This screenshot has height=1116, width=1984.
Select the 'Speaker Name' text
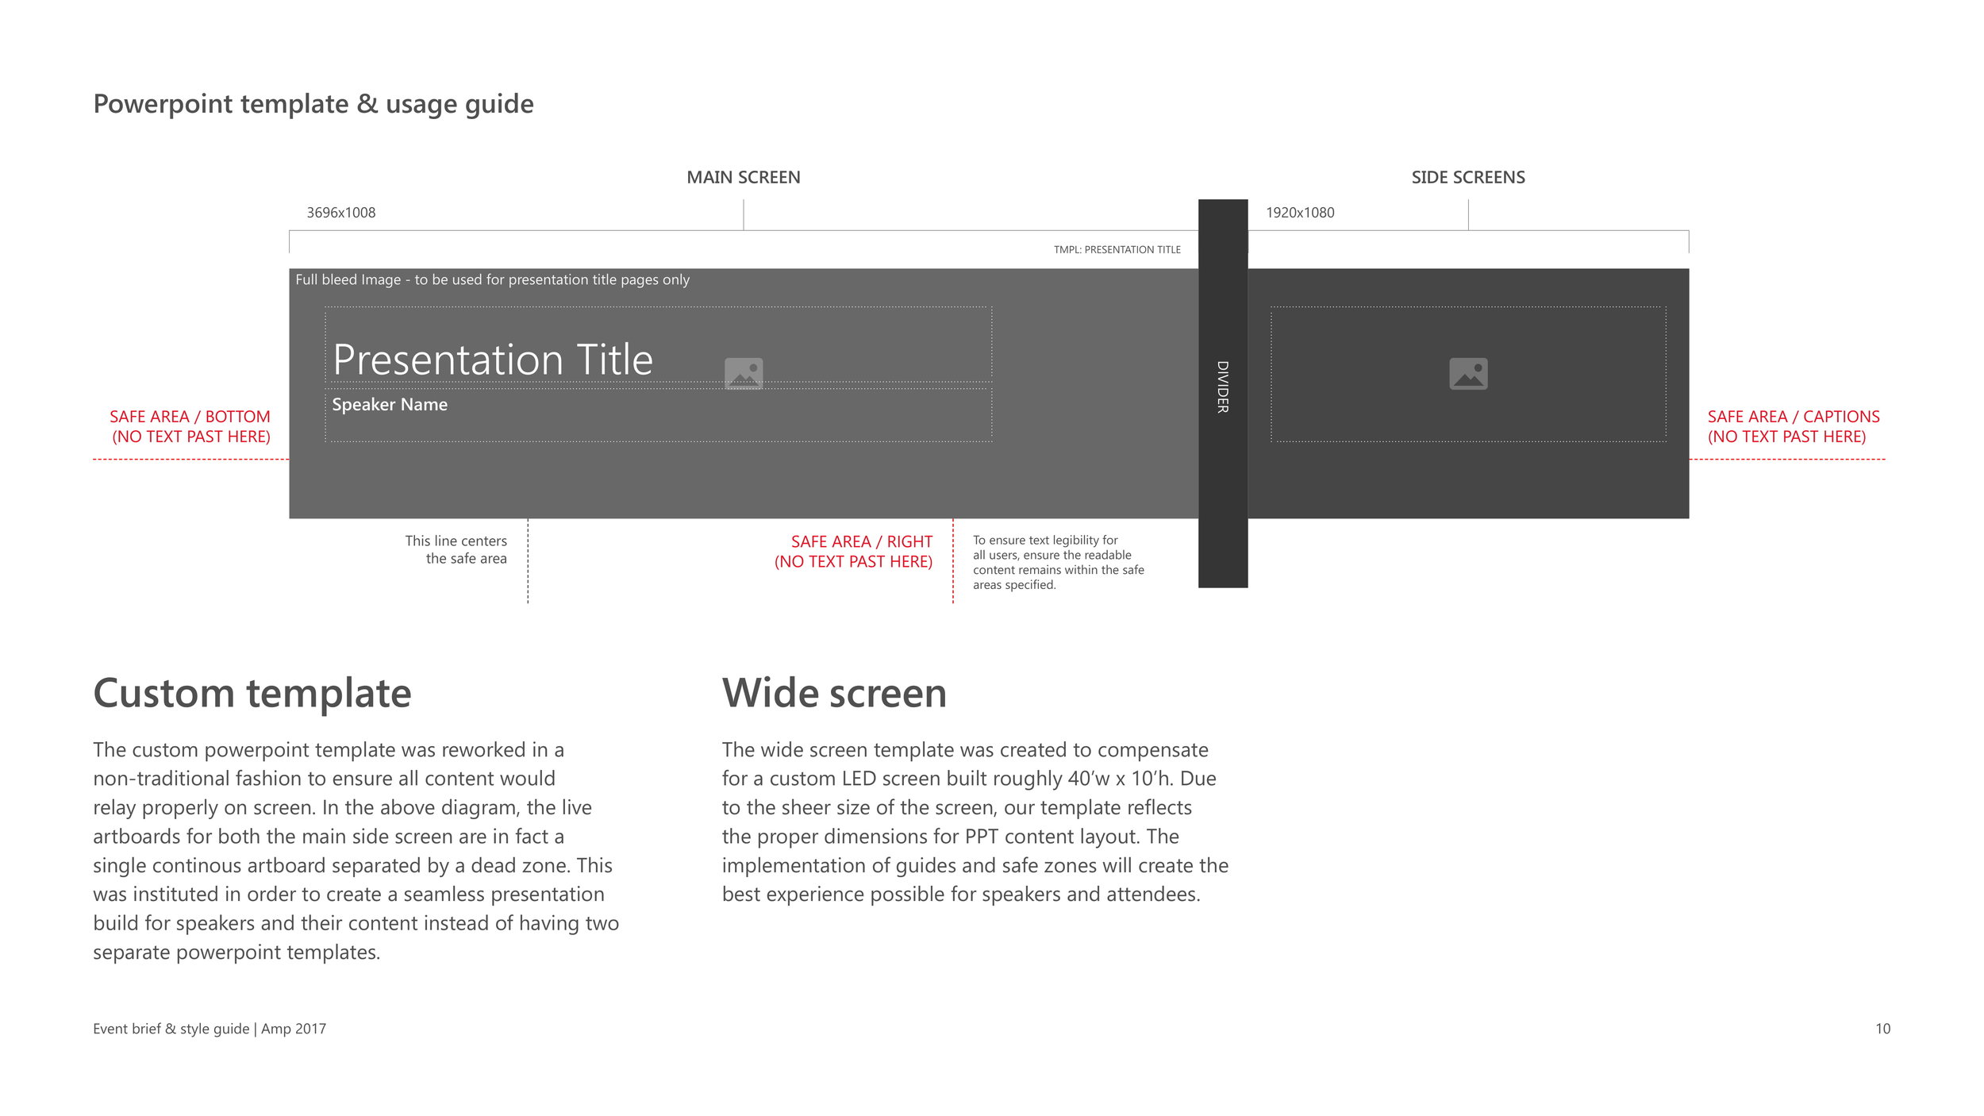[x=390, y=404]
